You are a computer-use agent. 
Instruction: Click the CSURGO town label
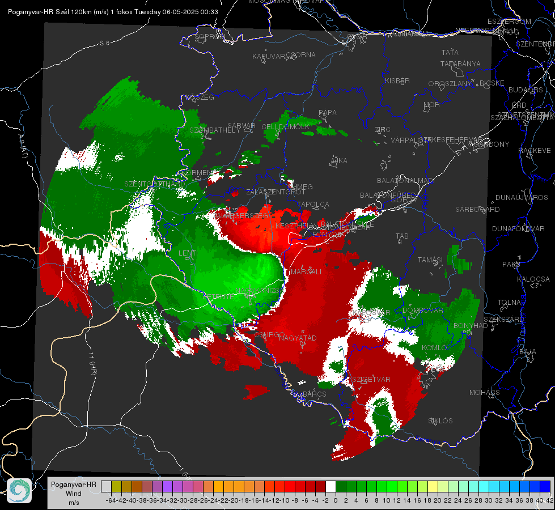point(269,334)
